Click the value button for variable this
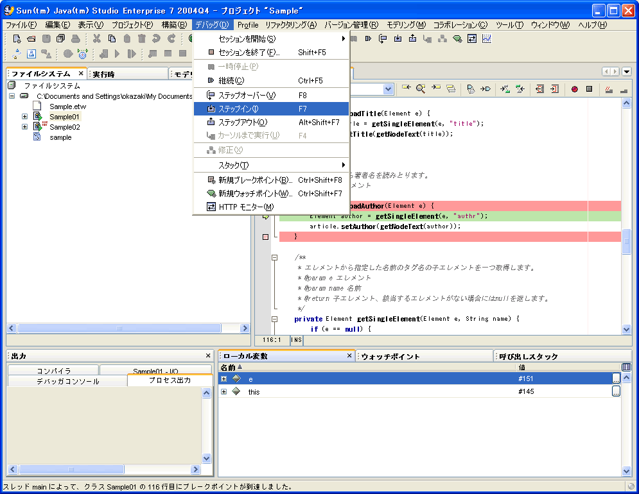This screenshot has width=639, height=494. (x=616, y=391)
